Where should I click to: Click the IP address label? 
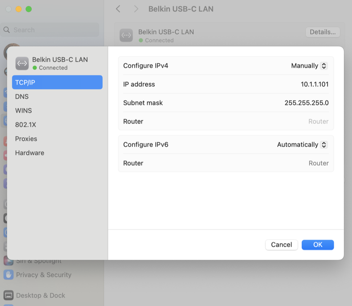coord(139,84)
